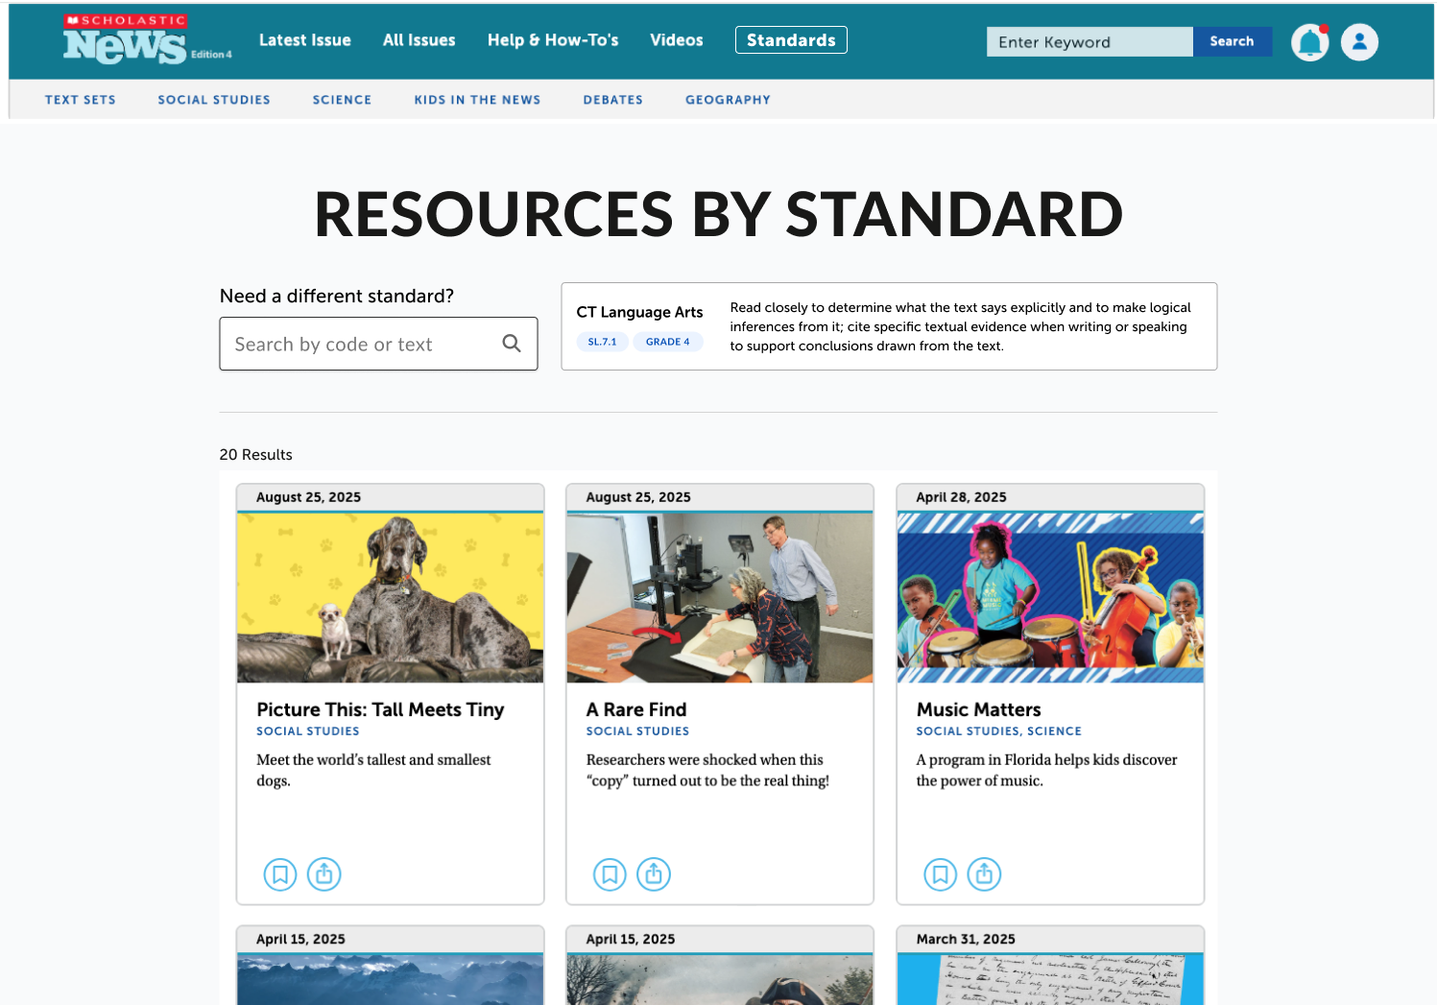Open the user profile icon

tap(1359, 42)
